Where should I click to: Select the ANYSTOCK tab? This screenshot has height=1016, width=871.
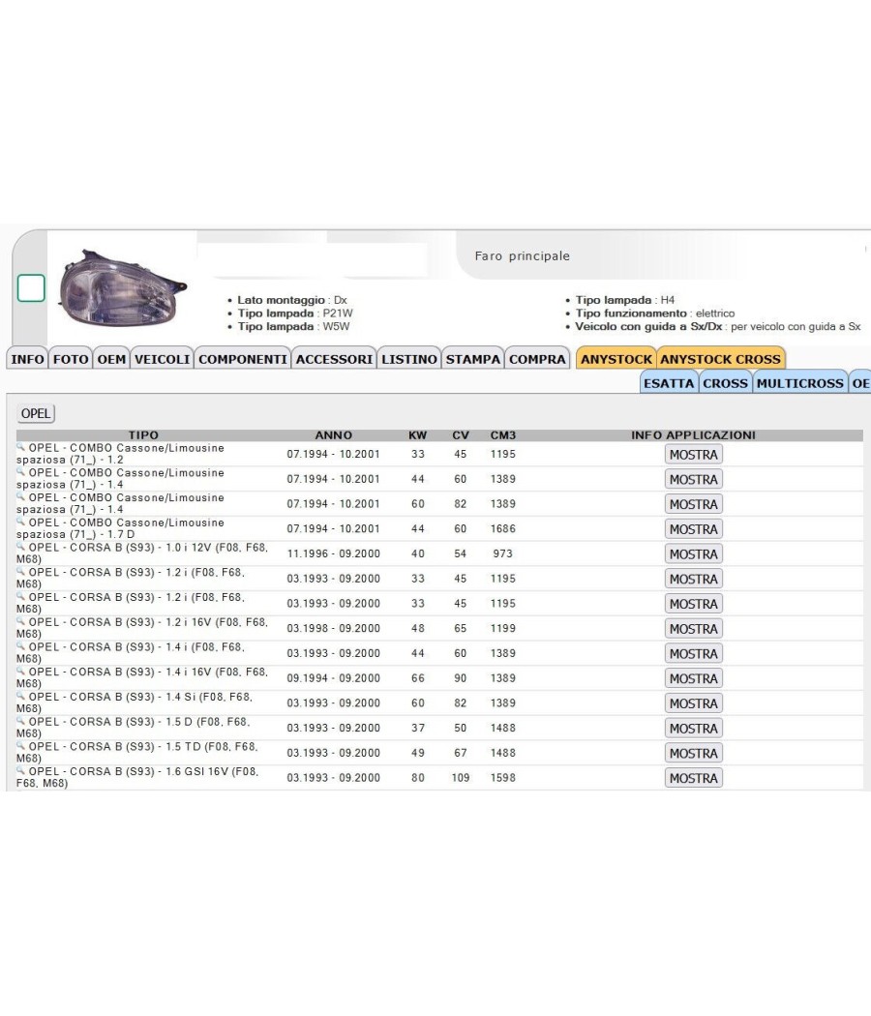pyautogui.click(x=616, y=359)
